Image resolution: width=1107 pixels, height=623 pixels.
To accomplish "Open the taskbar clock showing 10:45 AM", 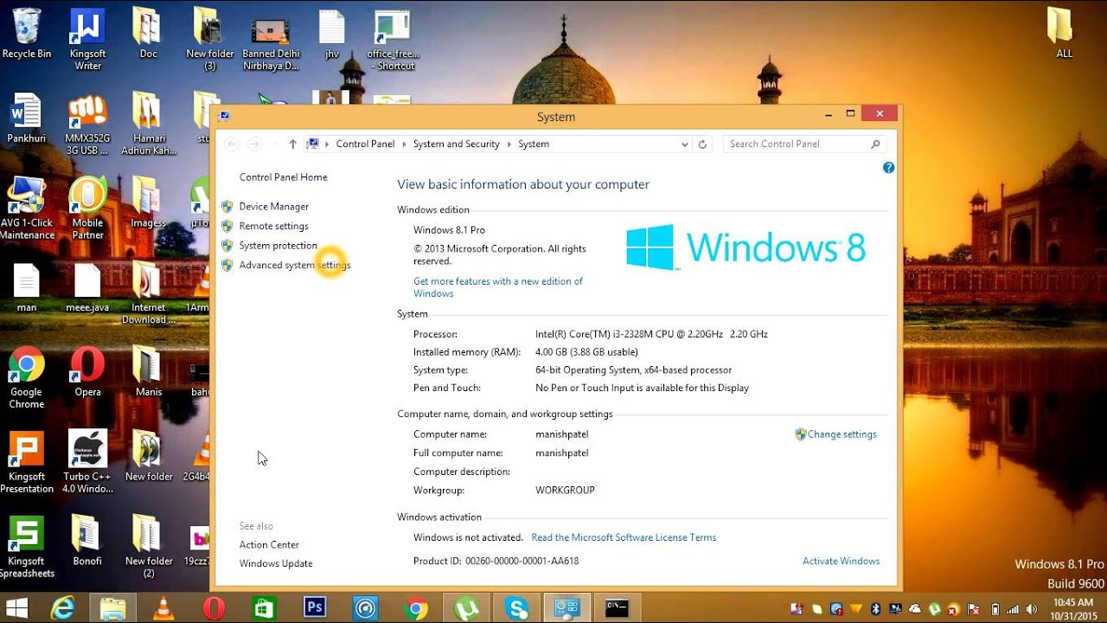I will point(1072,608).
